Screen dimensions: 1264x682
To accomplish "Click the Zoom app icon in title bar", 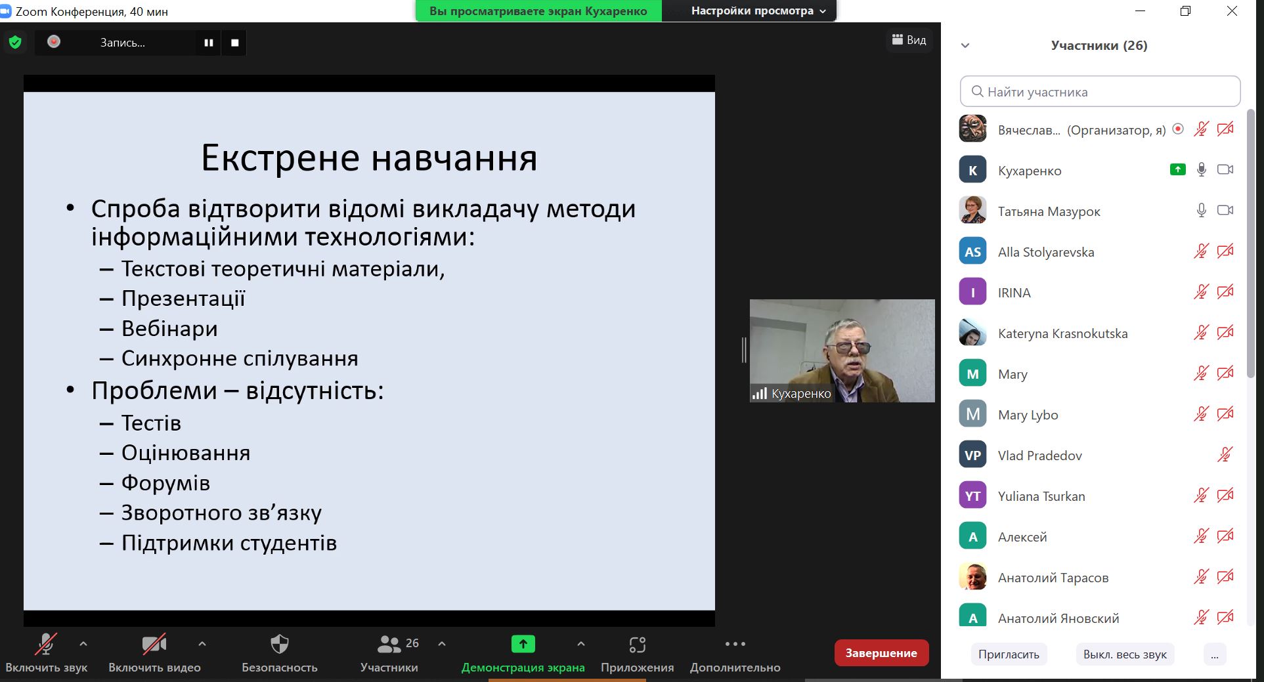I will coord(5,11).
